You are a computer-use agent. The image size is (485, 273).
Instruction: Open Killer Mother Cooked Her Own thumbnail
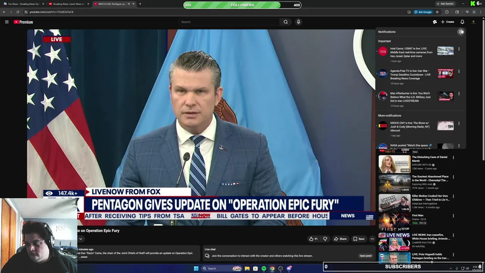tap(394, 203)
